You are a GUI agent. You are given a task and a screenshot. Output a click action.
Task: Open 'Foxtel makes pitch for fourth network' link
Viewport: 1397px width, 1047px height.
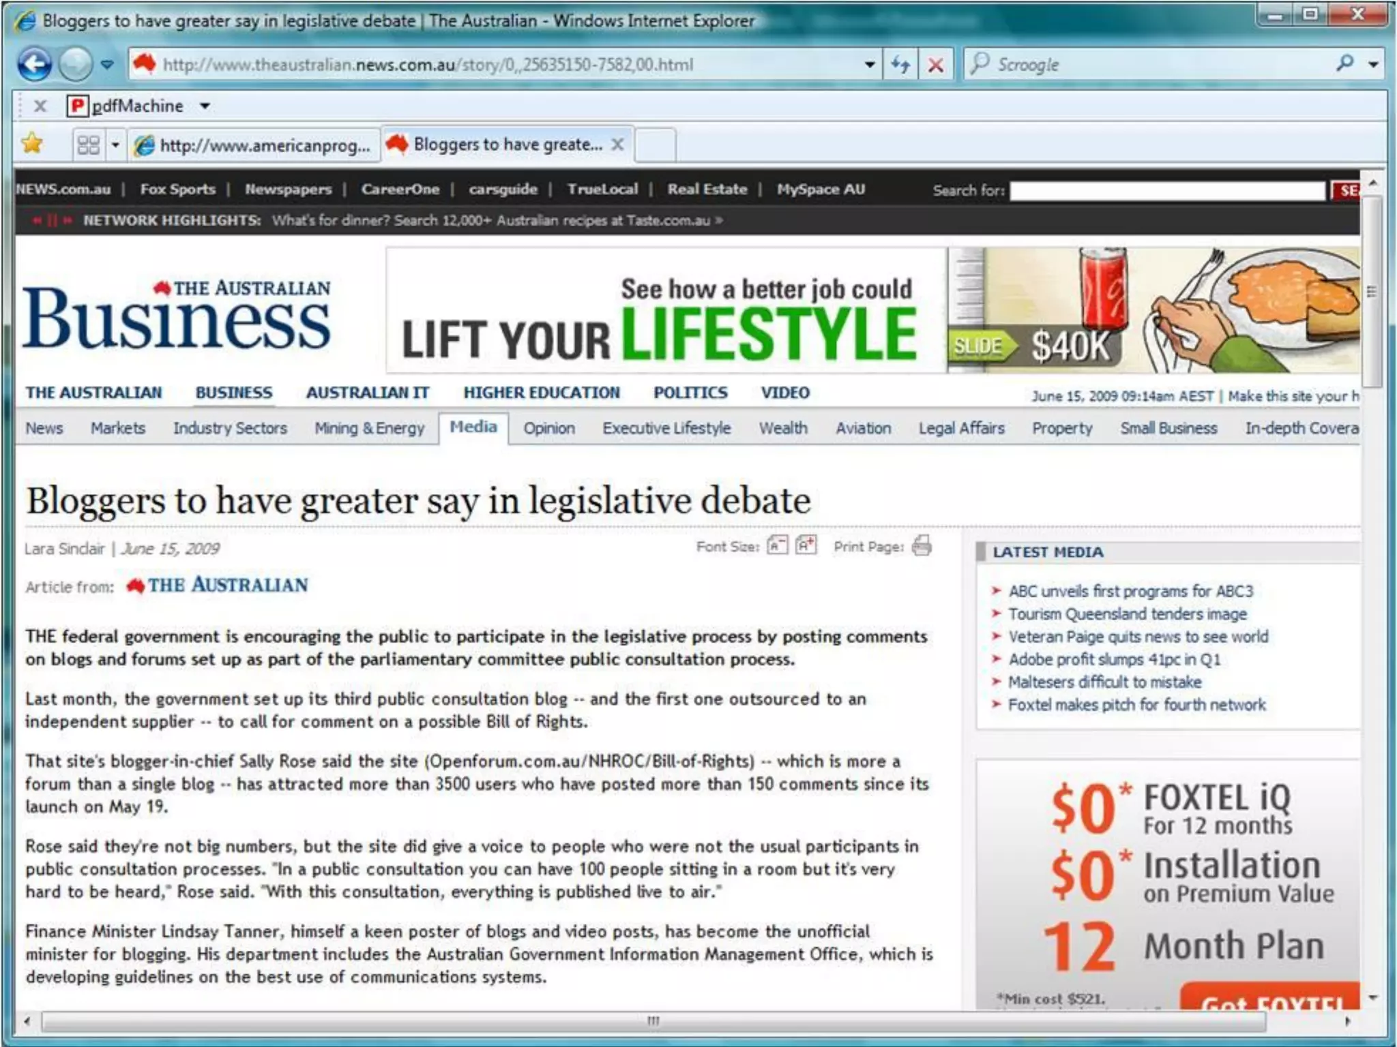coord(1136,705)
